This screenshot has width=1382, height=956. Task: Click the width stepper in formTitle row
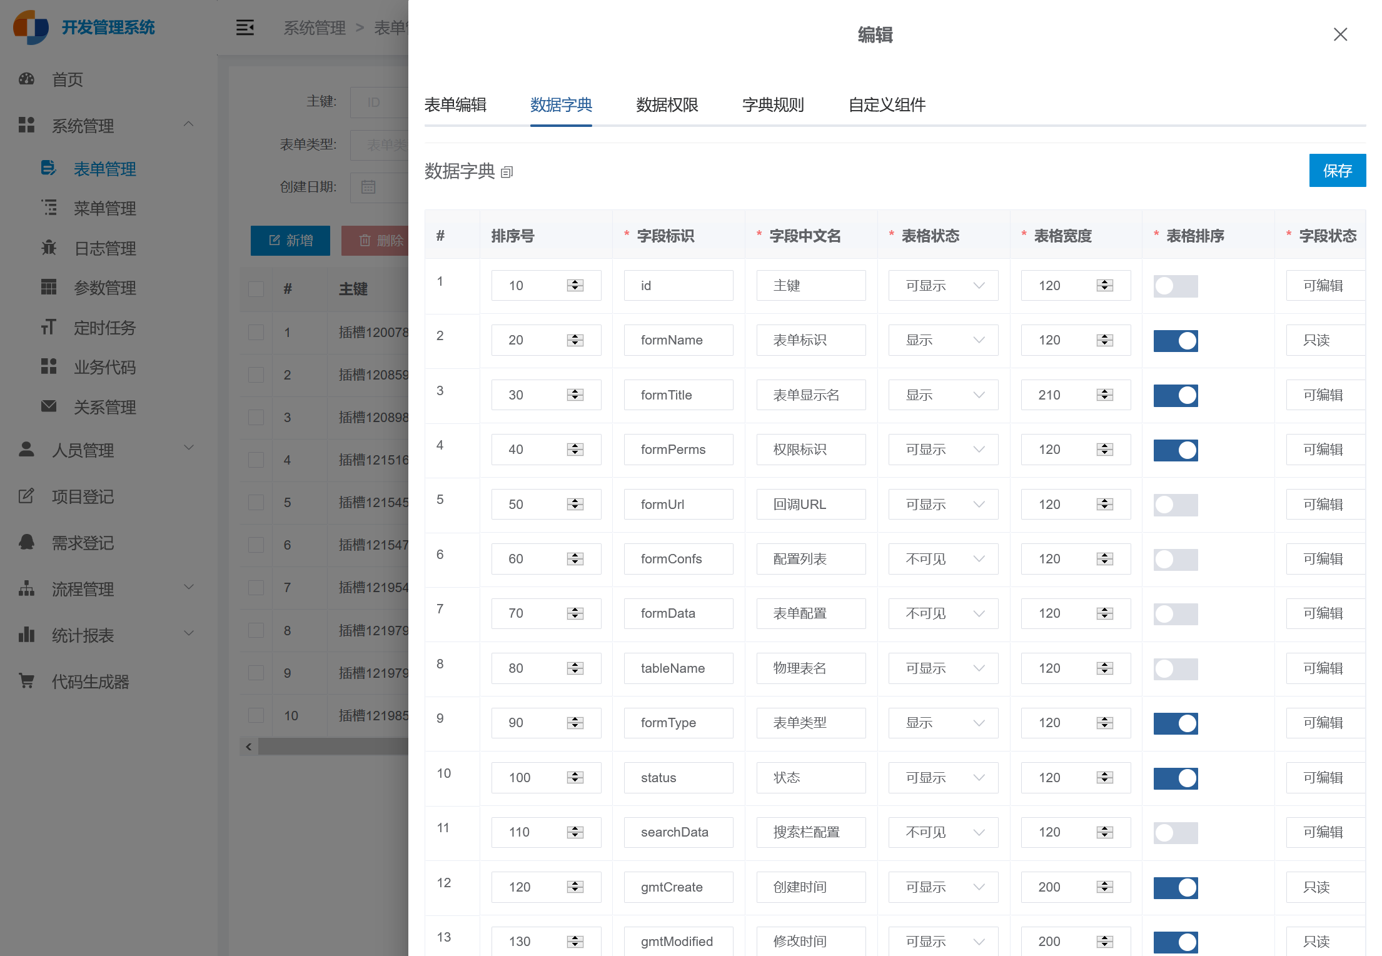coord(1104,395)
